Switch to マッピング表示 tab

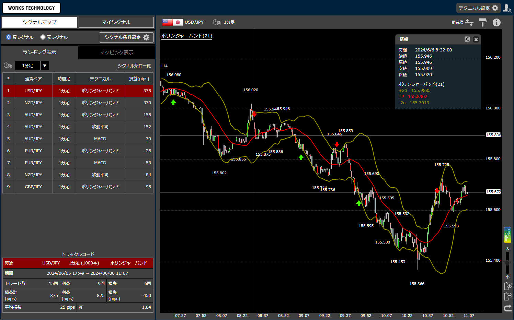[x=116, y=52]
